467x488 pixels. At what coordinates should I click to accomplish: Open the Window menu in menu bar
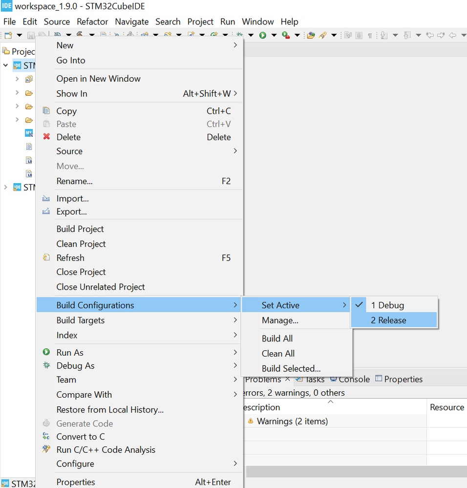[x=257, y=21]
